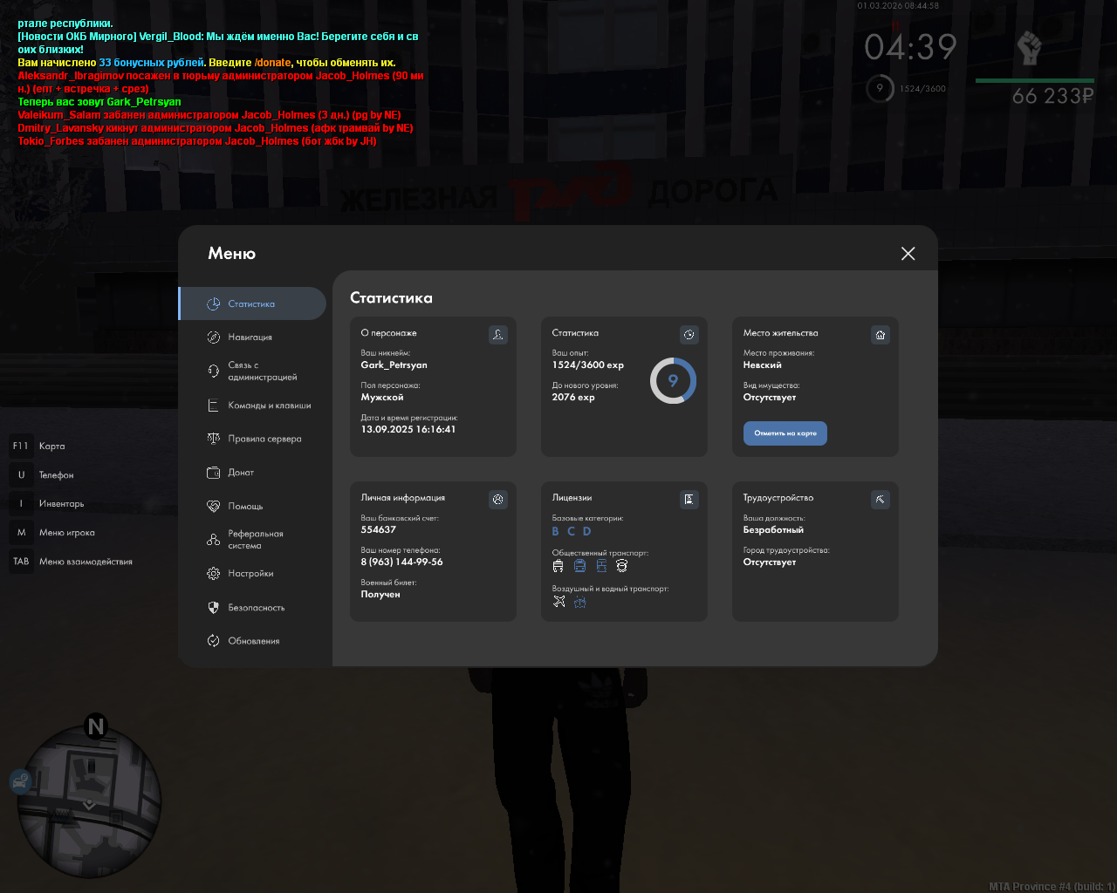Close the Меню window with X

[x=908, y=254]
